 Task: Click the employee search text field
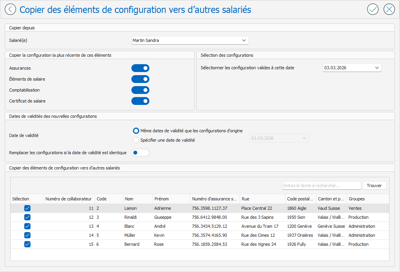point(321,186)
